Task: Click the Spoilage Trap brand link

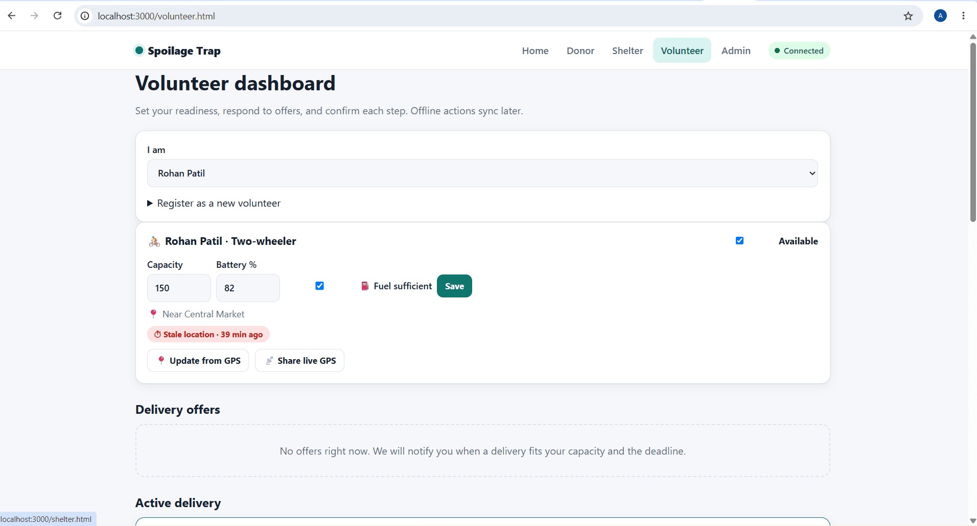Action: click(177, 51)
